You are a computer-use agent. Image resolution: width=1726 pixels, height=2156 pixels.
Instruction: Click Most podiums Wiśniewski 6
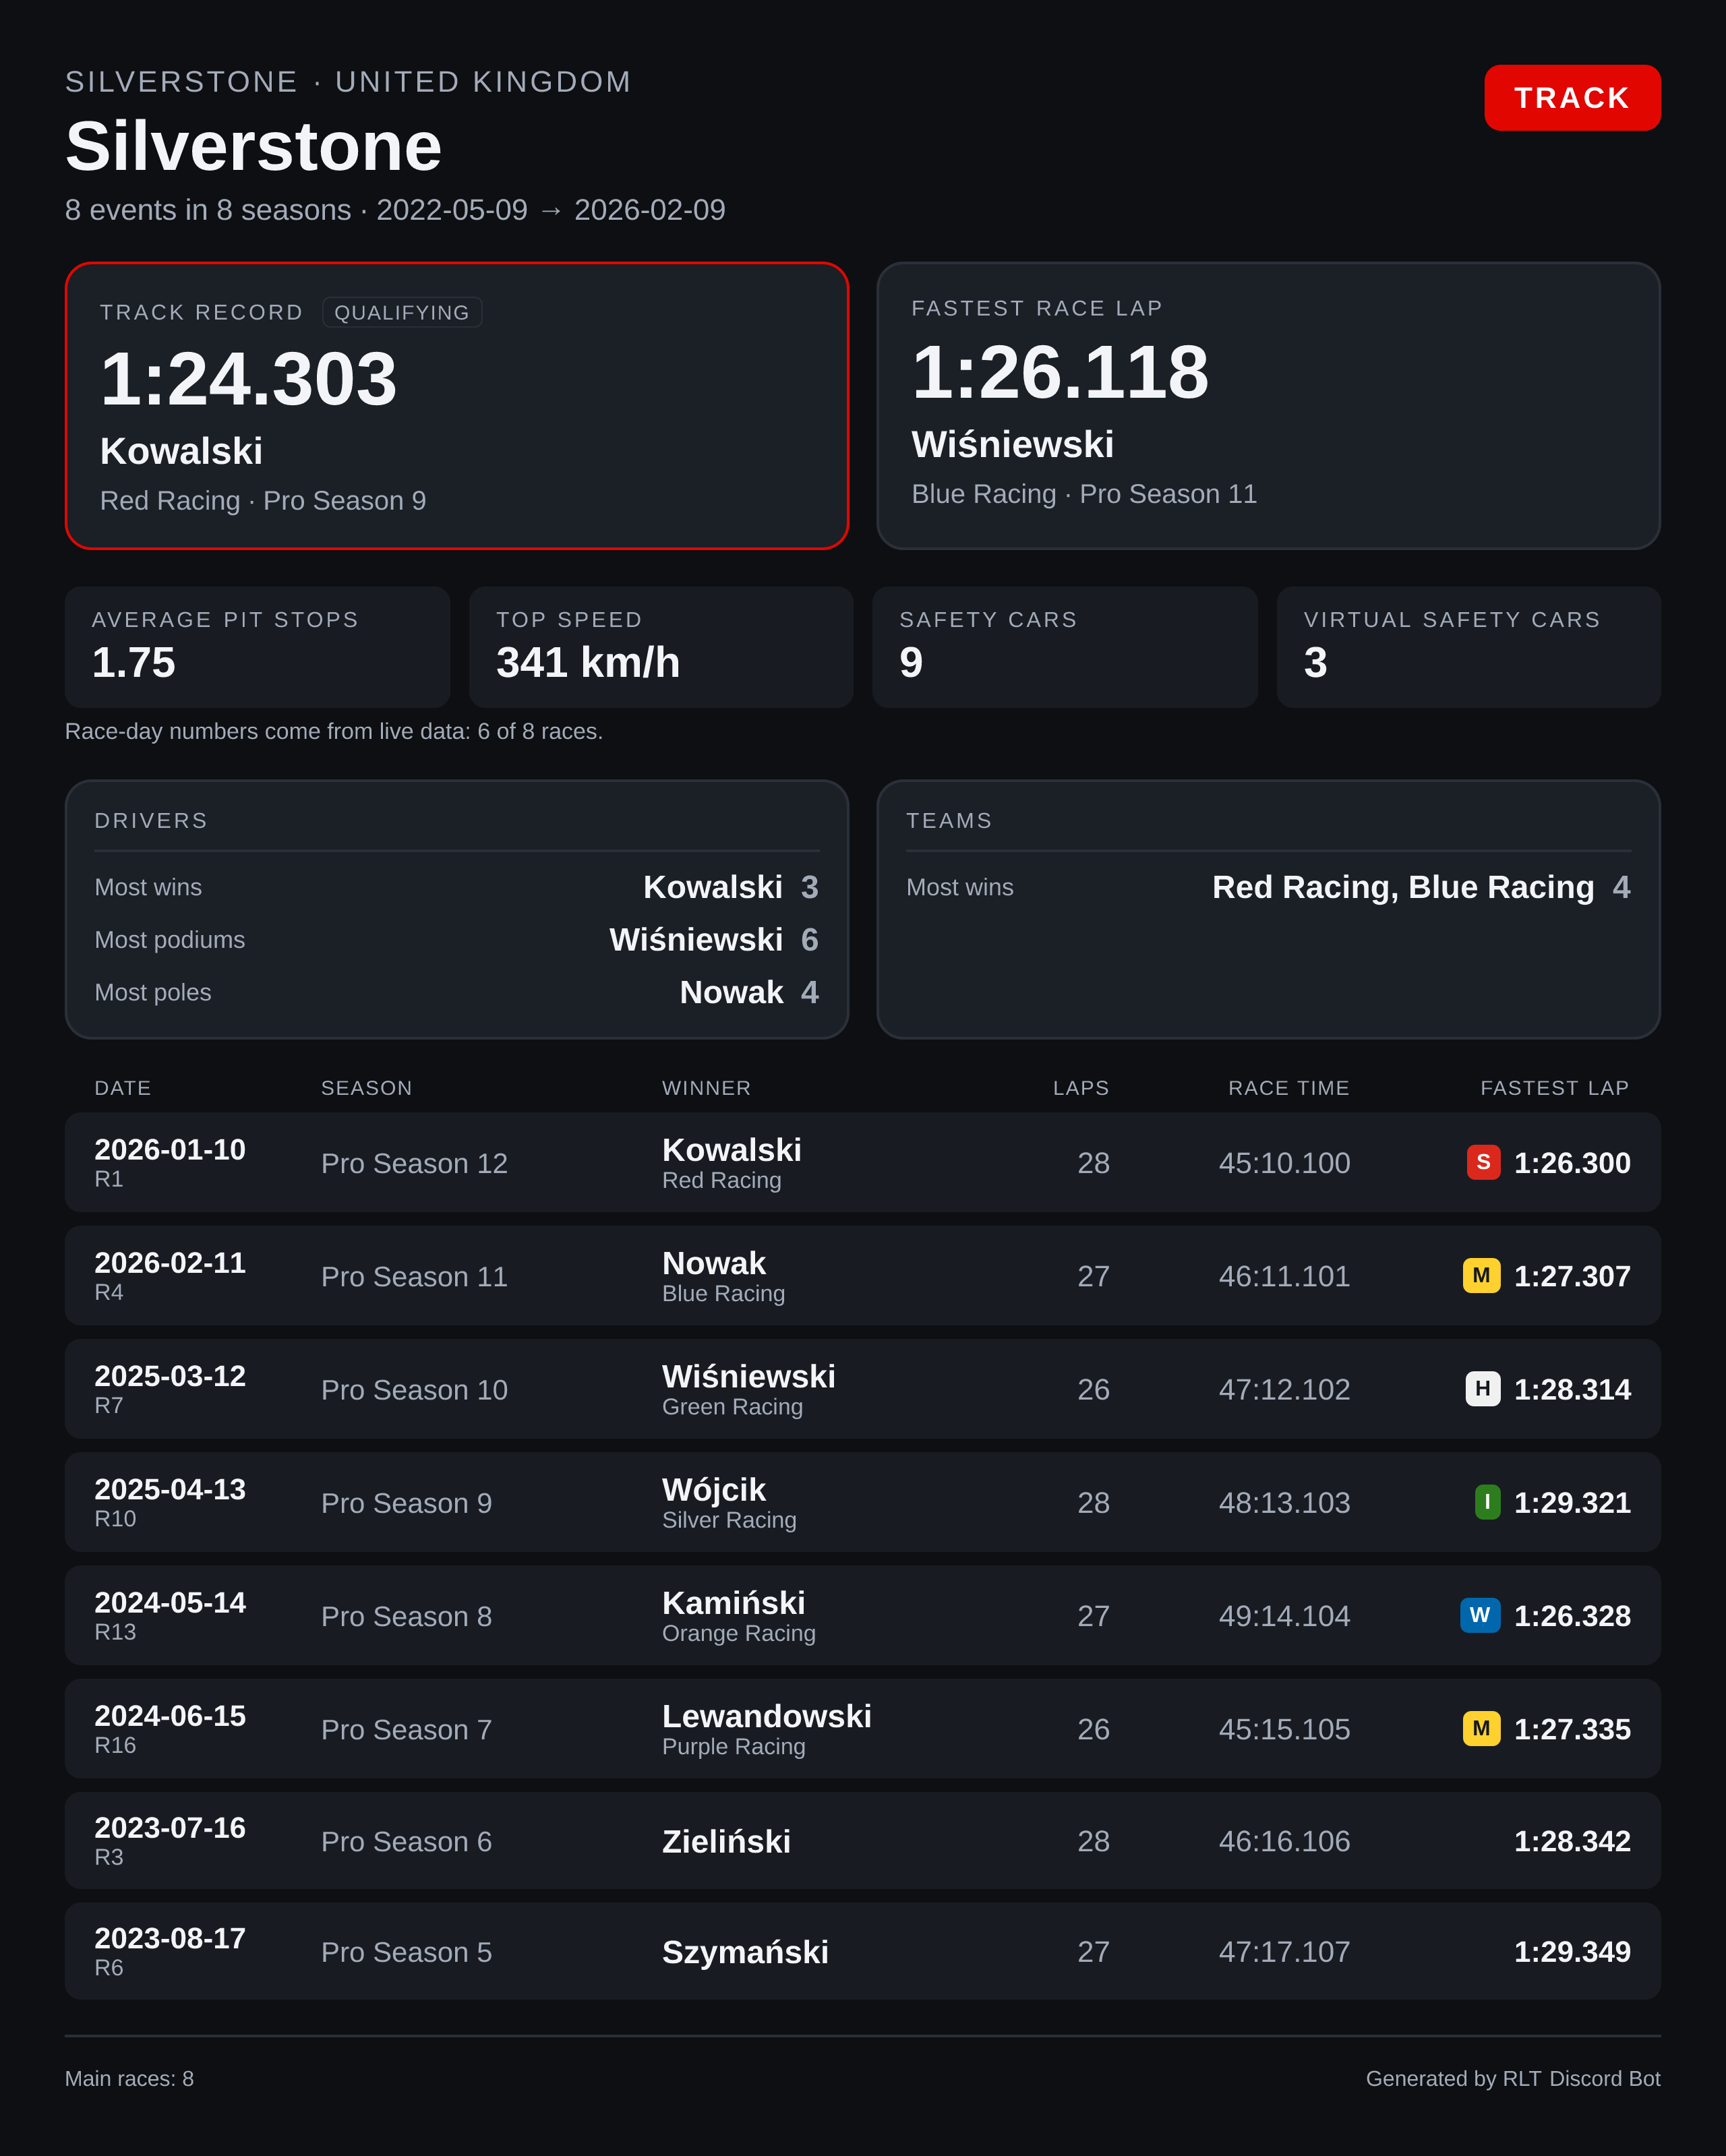[456, 940]
